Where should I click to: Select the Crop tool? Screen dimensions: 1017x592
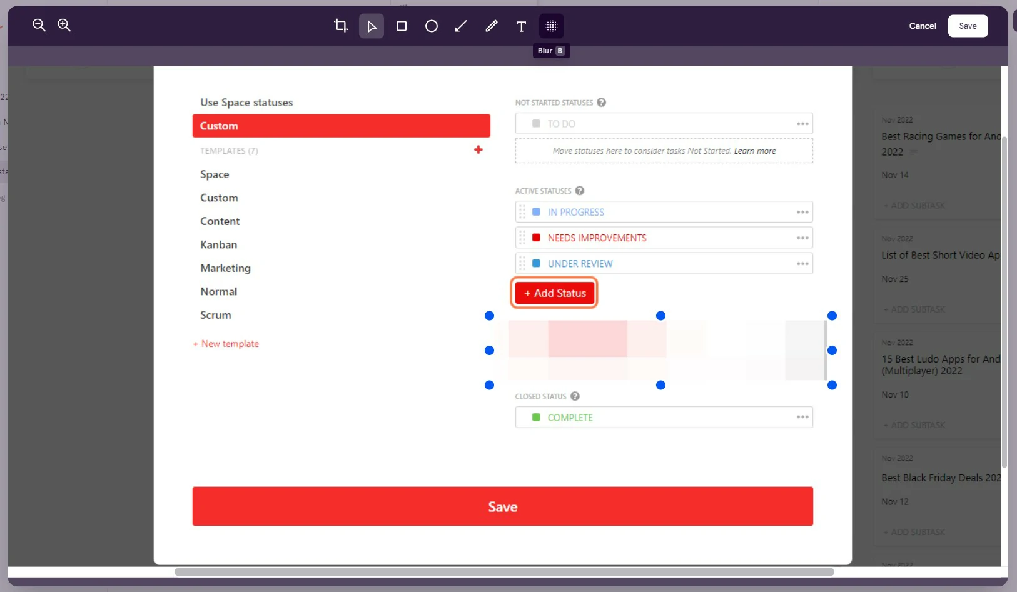pos(341,26)
